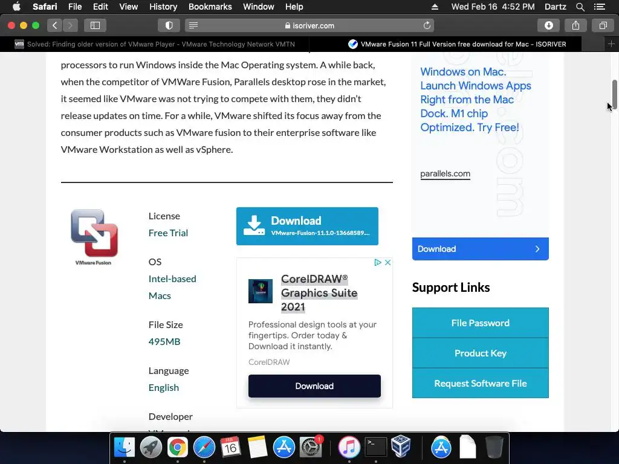
Task: Open System Preferences with update badge
Action: coord(311,447)
